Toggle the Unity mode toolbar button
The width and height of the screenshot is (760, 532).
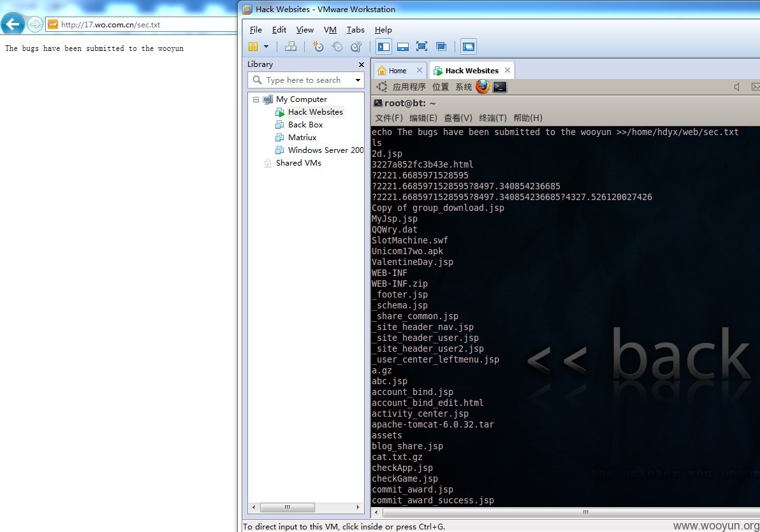[441, 47]
